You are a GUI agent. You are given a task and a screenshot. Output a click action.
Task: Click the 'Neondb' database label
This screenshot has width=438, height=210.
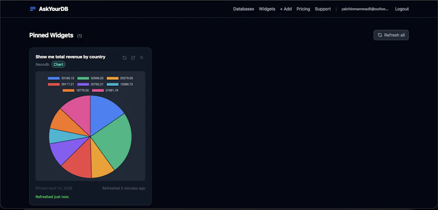click(x=42, y=65)
